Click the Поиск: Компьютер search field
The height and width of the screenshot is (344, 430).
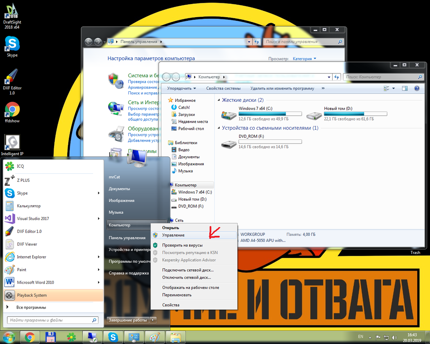pos(383,77)
